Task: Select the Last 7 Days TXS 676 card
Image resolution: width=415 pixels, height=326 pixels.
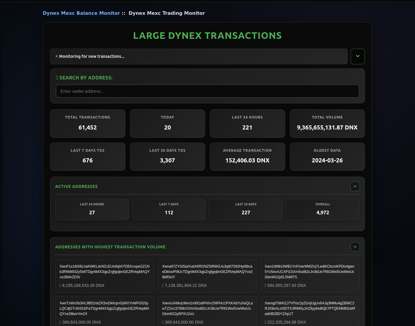Action: pos(88,157)
